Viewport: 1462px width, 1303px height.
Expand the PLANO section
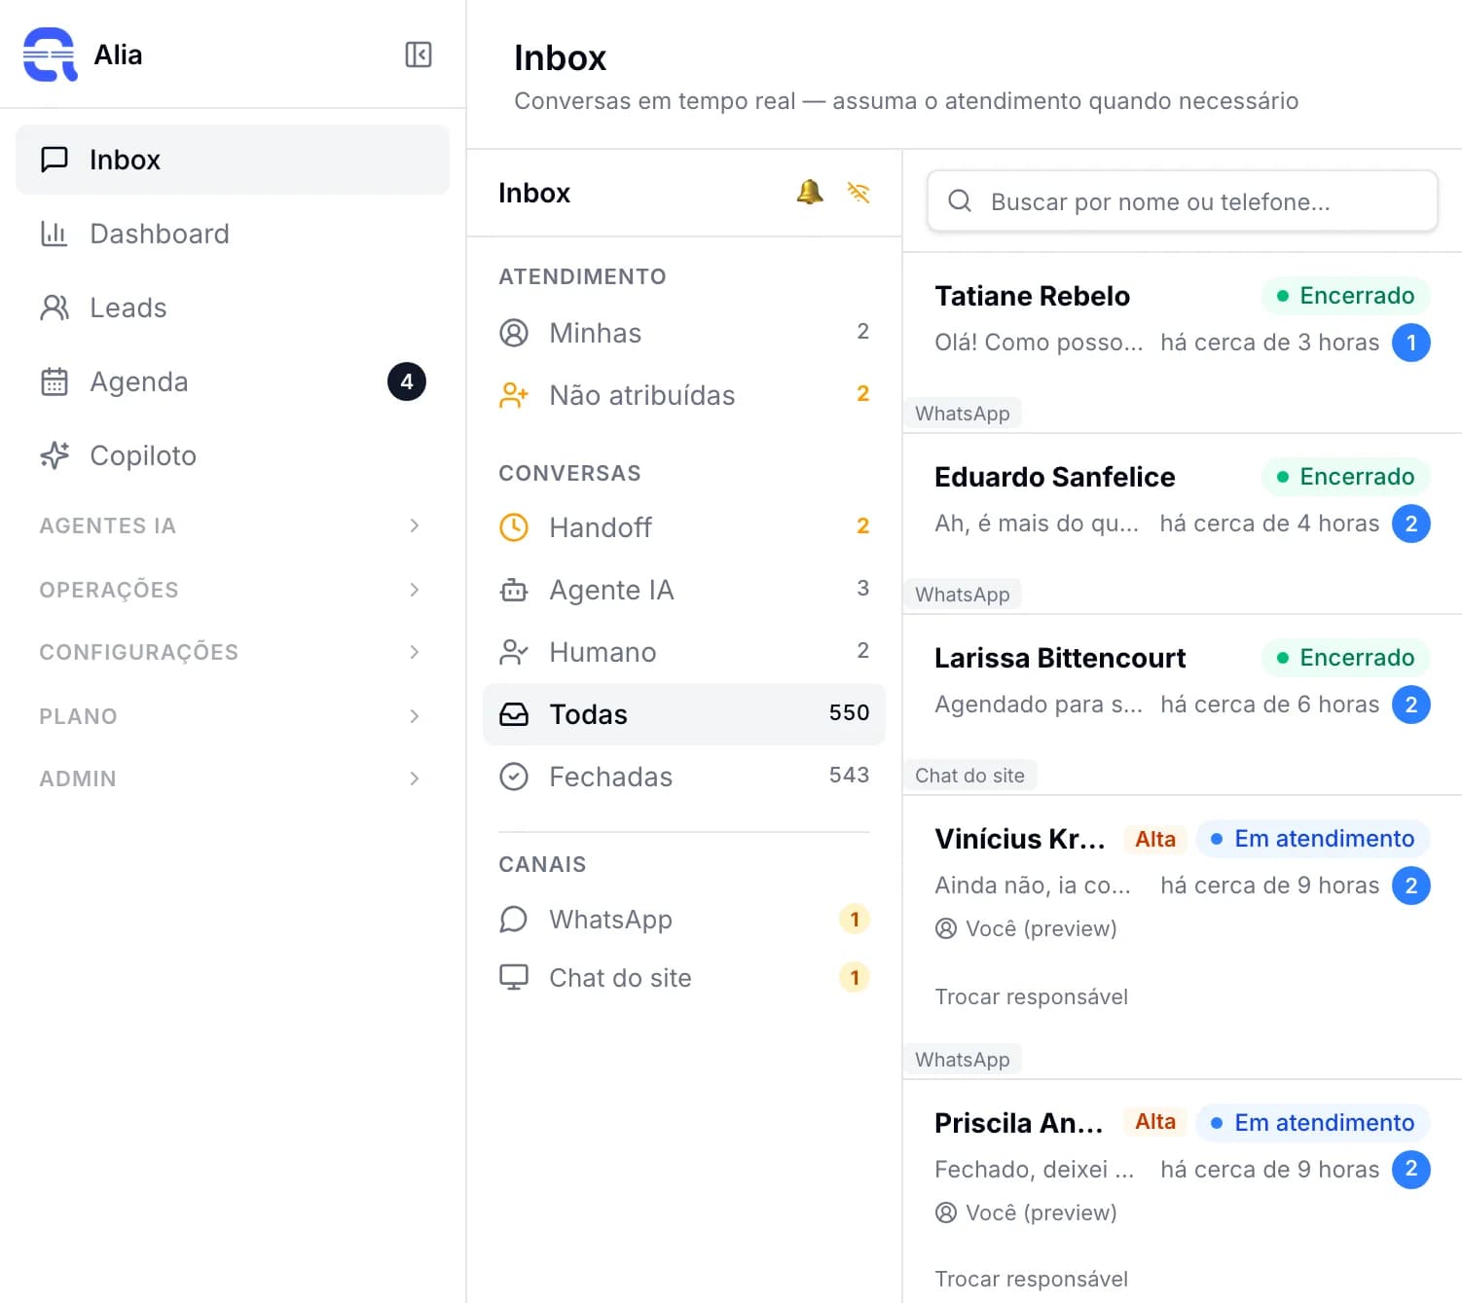click(x=232, y=716)
